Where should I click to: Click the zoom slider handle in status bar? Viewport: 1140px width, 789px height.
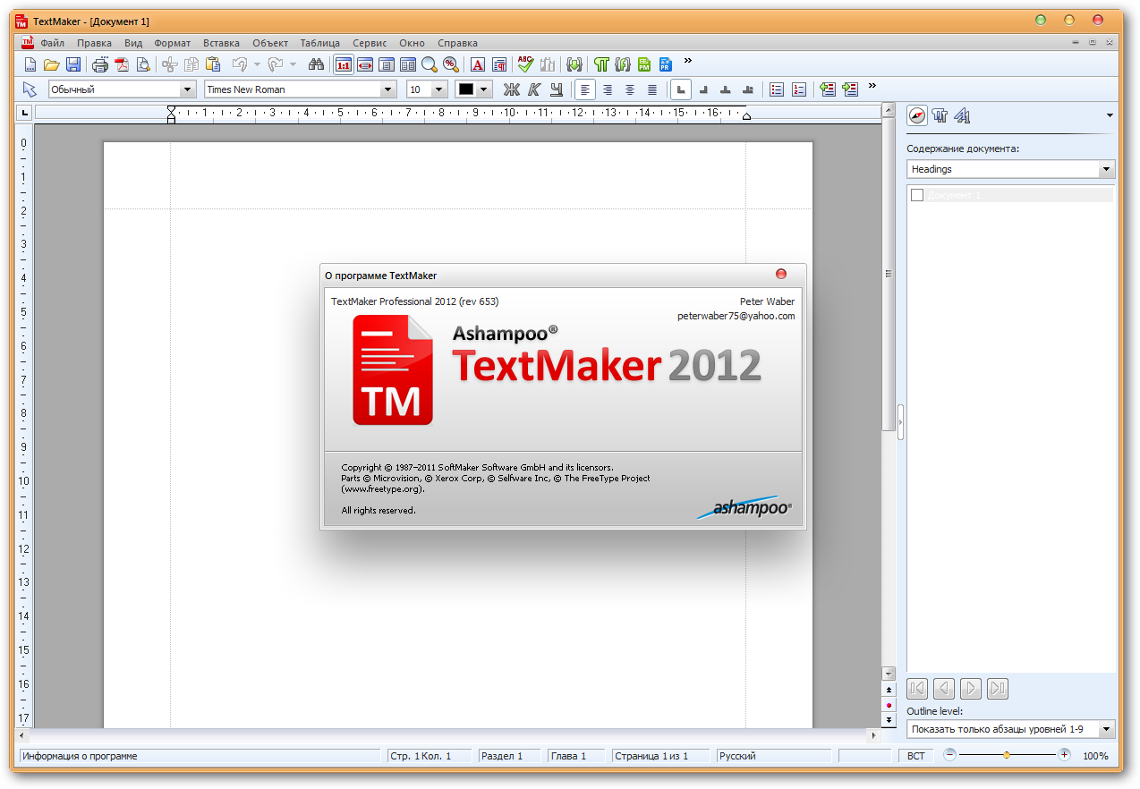pos(1007,755)
